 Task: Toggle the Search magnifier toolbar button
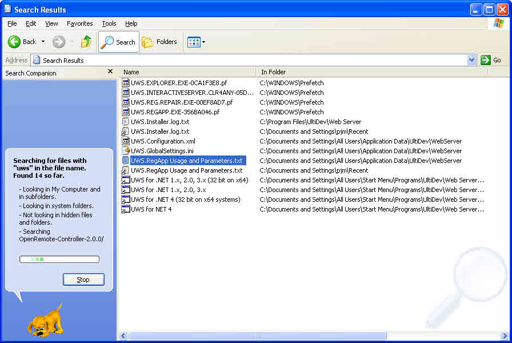pos(118,42)
